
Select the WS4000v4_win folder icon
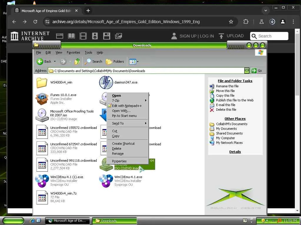[42, 83]
